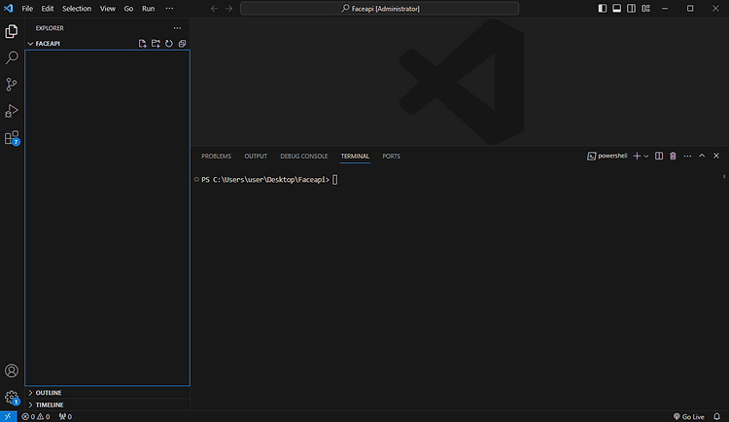The height and width of the screenshot is (422, 729).
Task: Maximize the panel size with chevron
Action: [702, 156]
